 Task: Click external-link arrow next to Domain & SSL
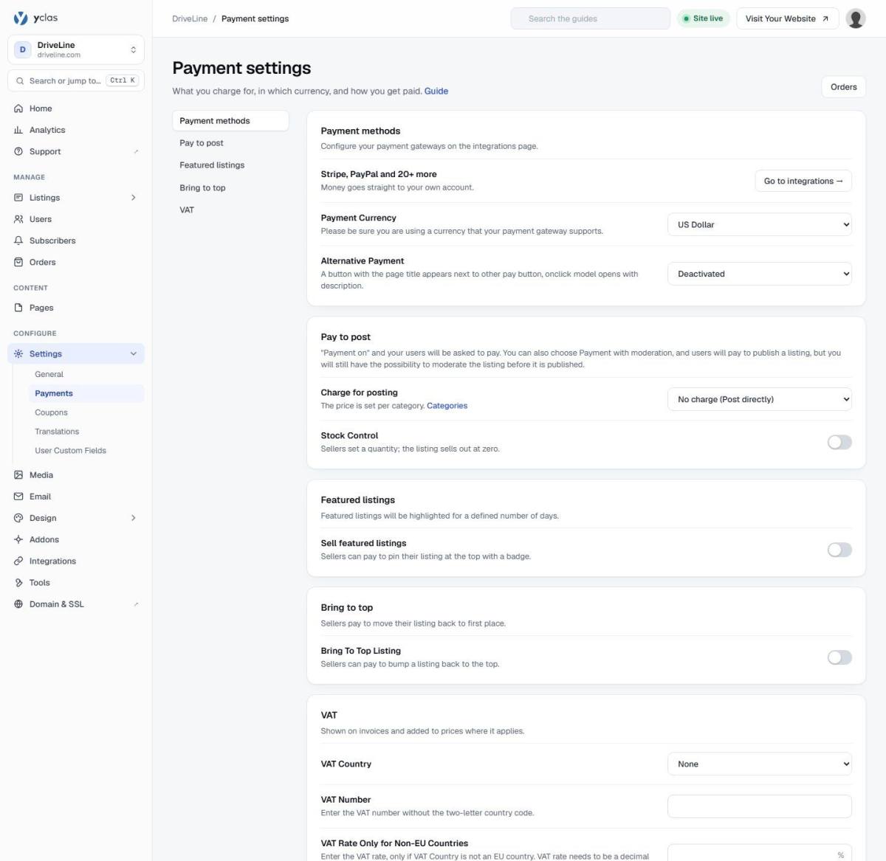pos(136,604)
